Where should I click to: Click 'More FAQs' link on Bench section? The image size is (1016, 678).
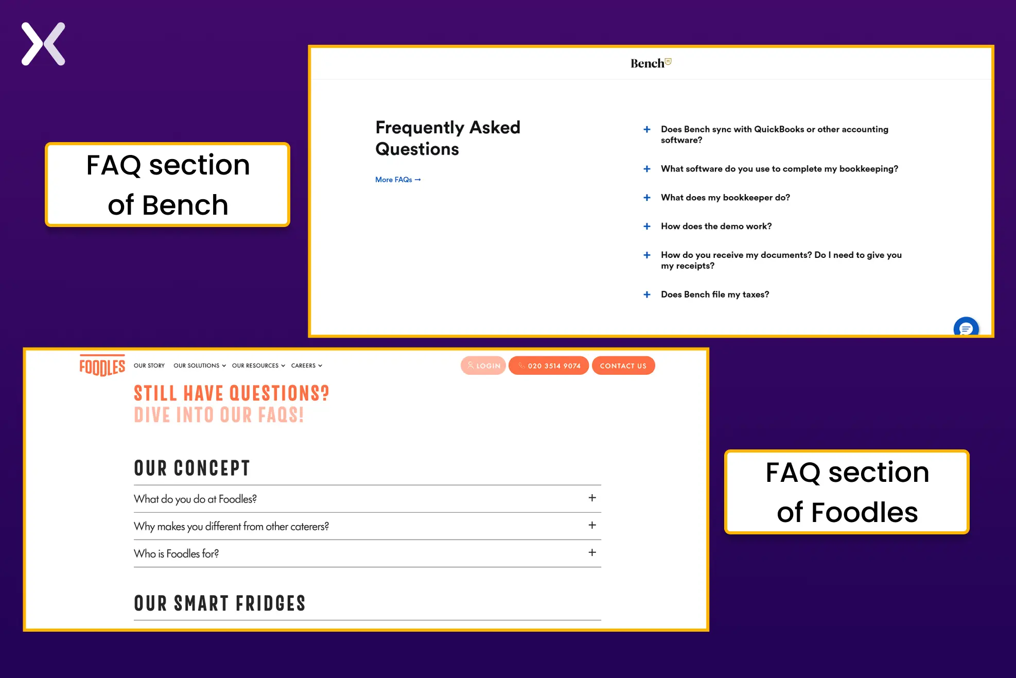tap(398, 179)
